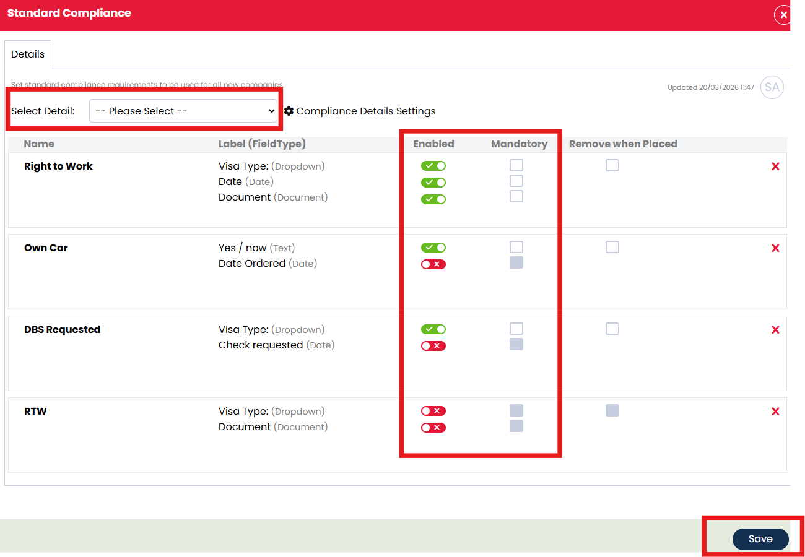Close the Standard Compliance dialog
The image size is (805, 557).
(x=783, y=15)
